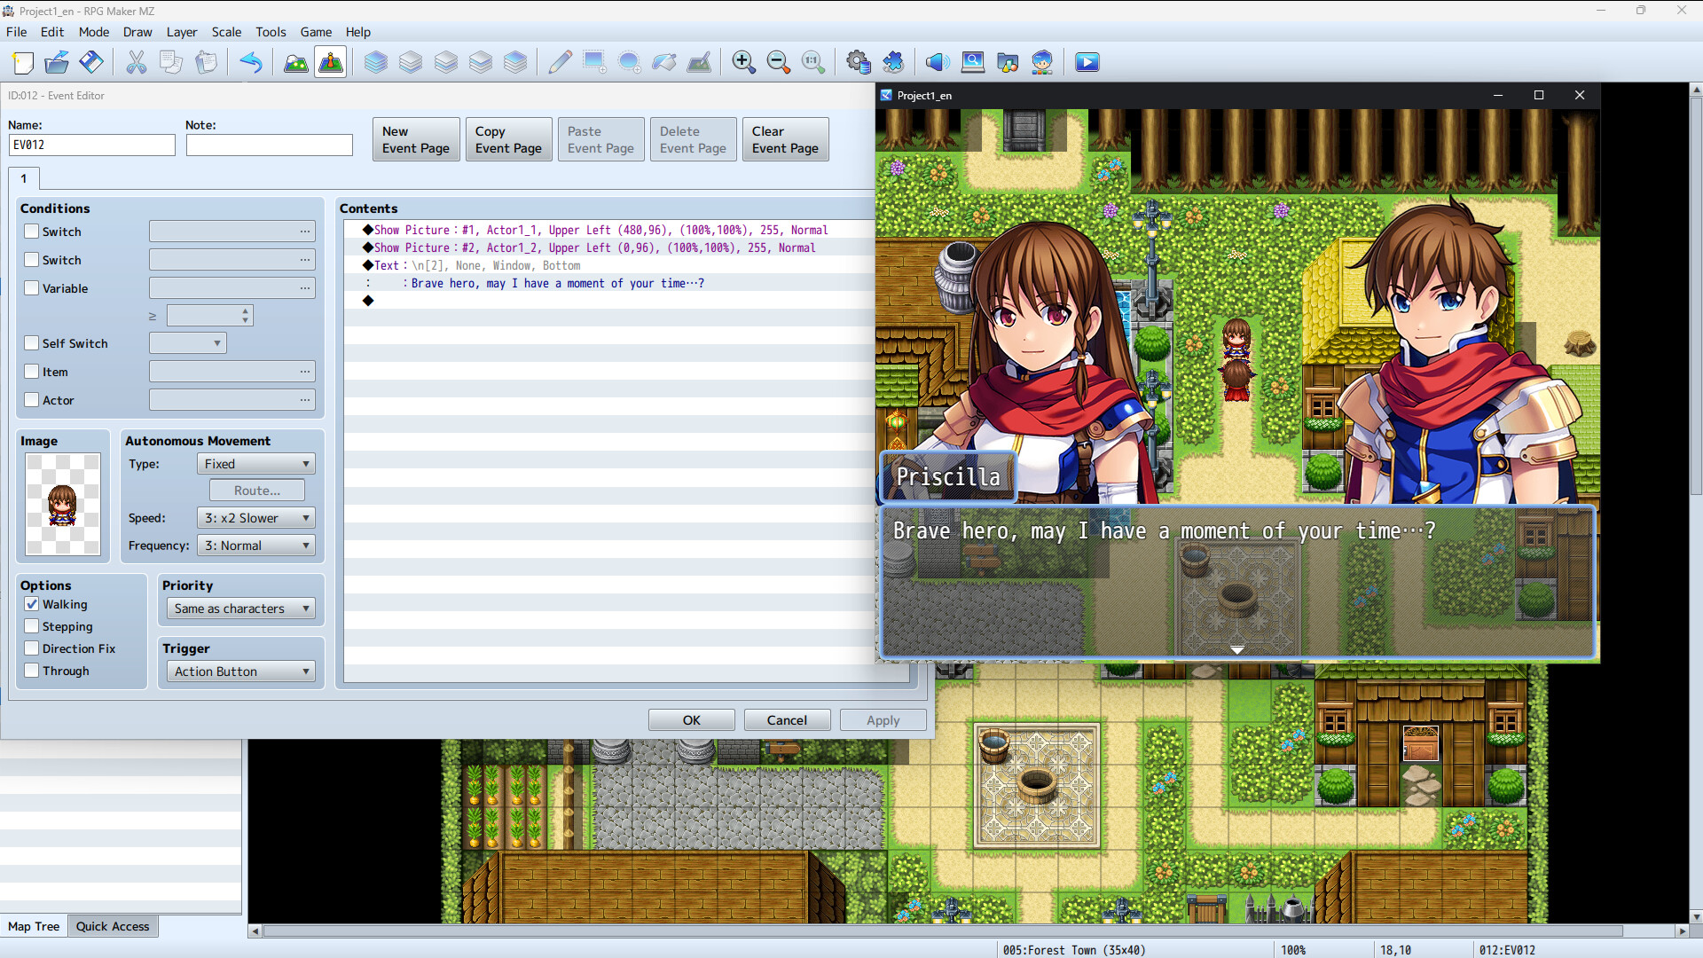Open the Trigger dropdown set to Action Button
This screenshot has width=1703, height=958.
[x=239, y=671]
